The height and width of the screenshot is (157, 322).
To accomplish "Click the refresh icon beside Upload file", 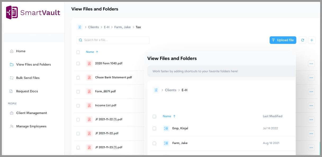I will coord(302,40).
